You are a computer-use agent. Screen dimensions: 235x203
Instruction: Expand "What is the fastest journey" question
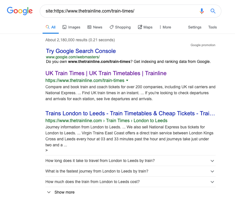[130, 171]
